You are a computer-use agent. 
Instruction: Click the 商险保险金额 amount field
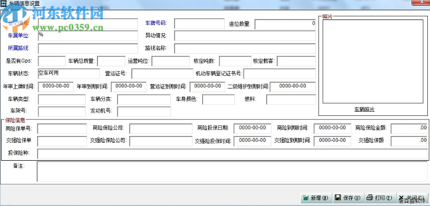tap(409, 129)
